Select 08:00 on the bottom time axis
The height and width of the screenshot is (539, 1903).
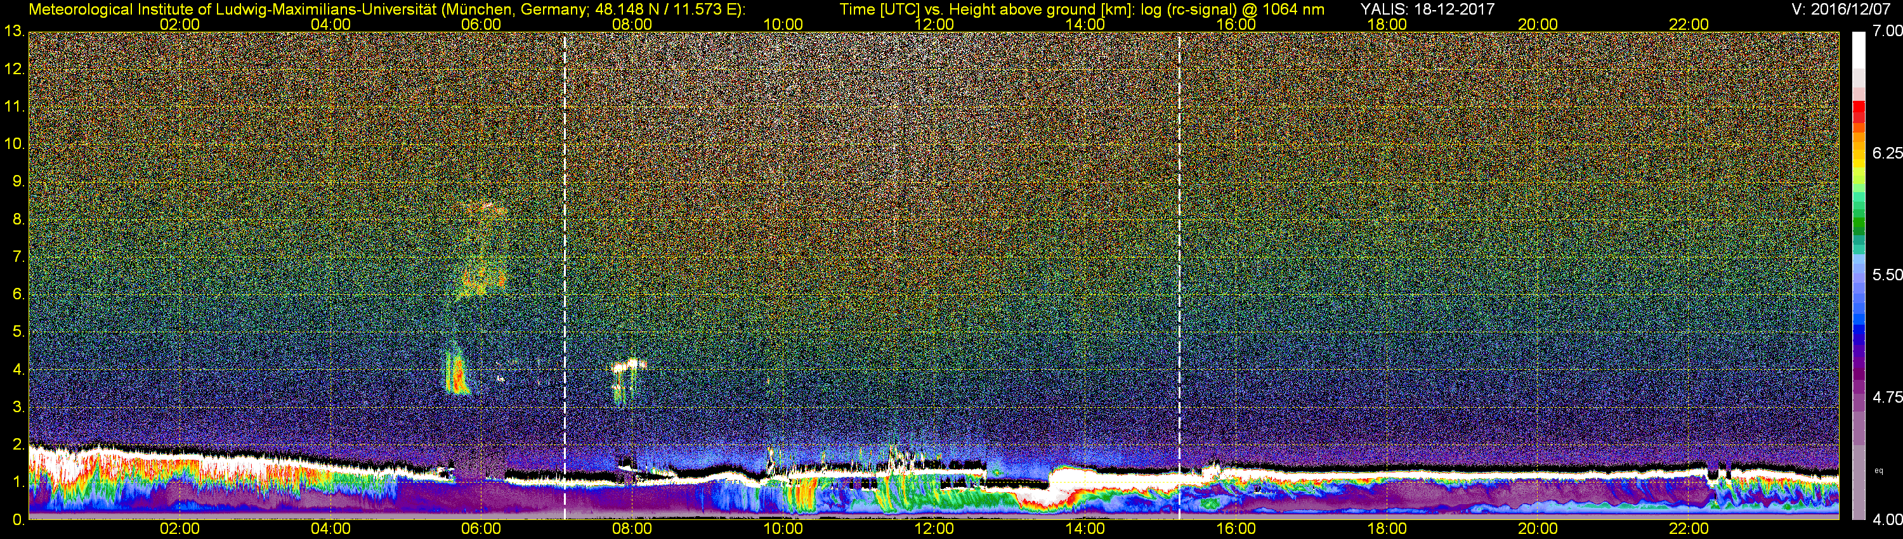(x=632, y=529)
